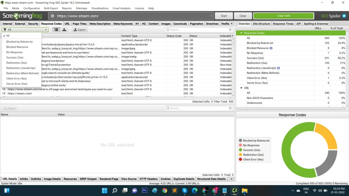Open the File menu

click(6, 8)
